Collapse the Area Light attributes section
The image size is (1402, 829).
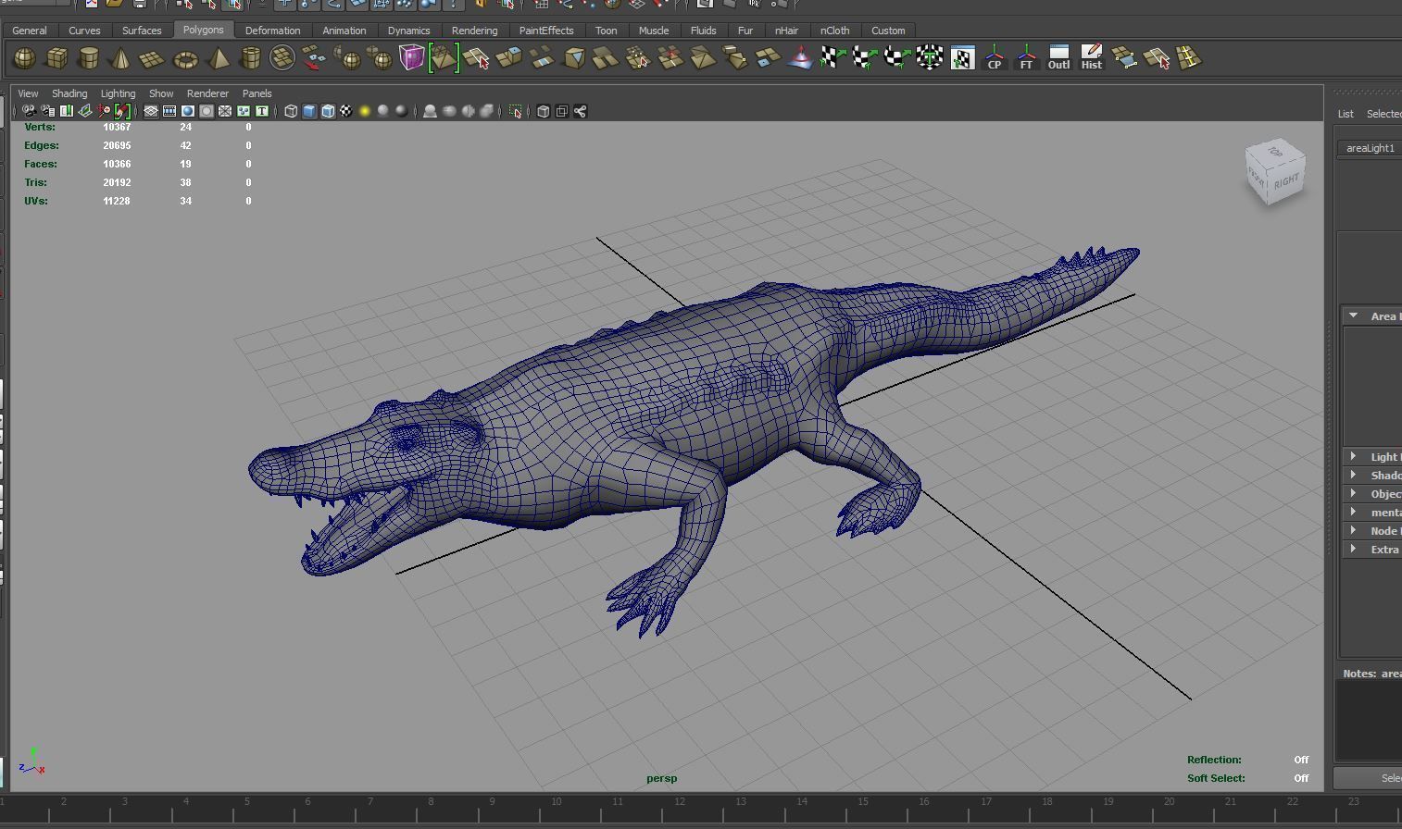click(1354, 316)
